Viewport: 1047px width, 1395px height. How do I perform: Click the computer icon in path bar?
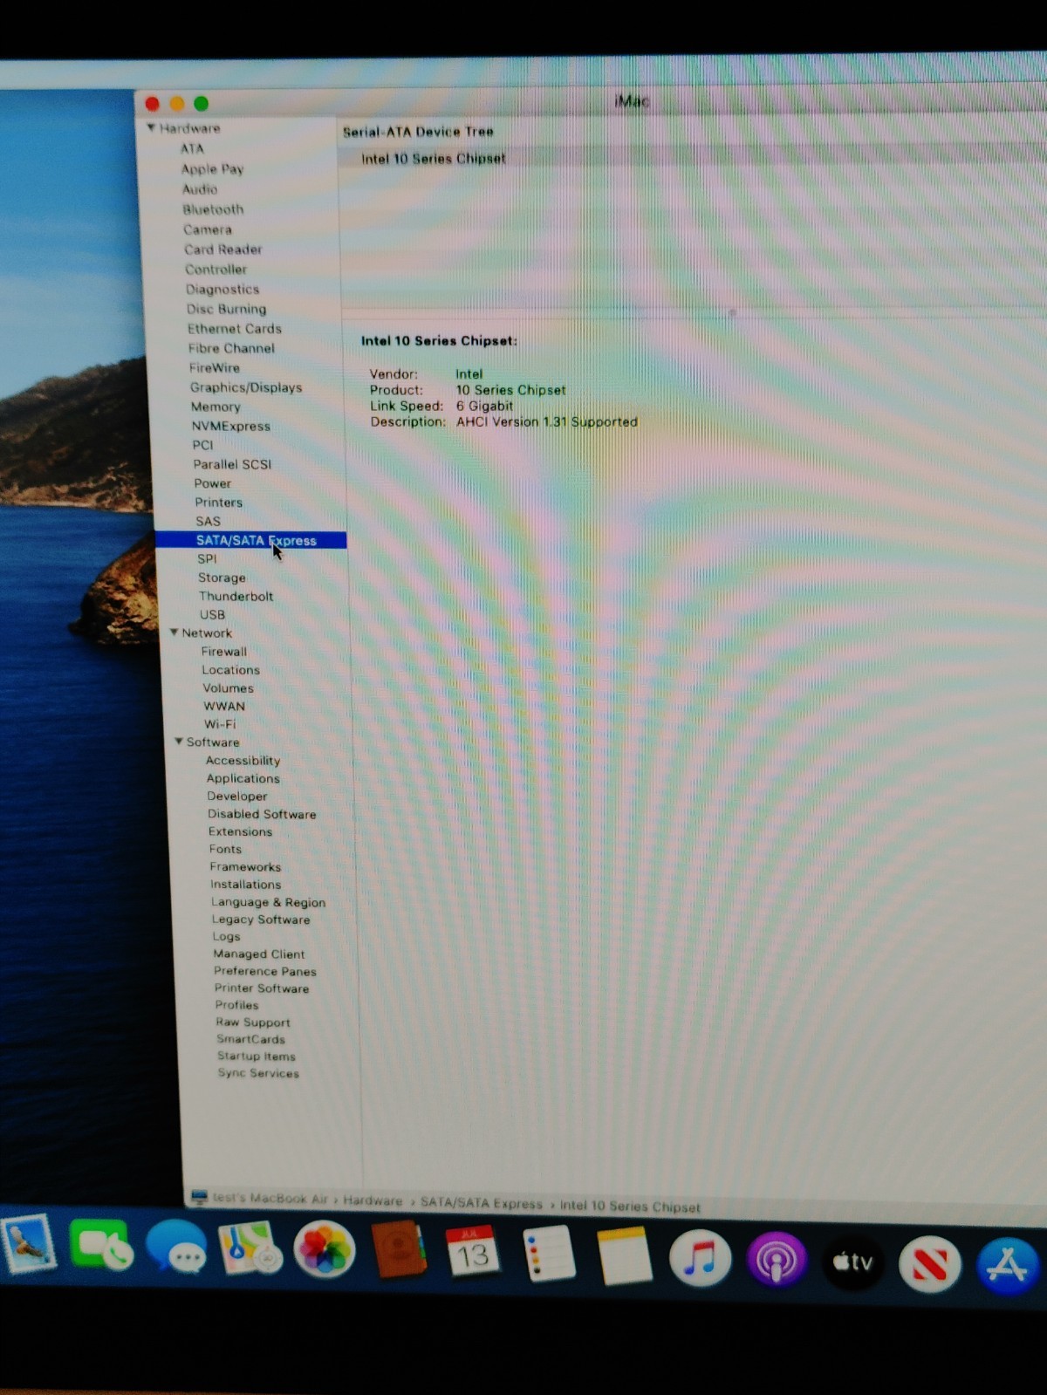pyautogui.click(x=199, y=1196)
